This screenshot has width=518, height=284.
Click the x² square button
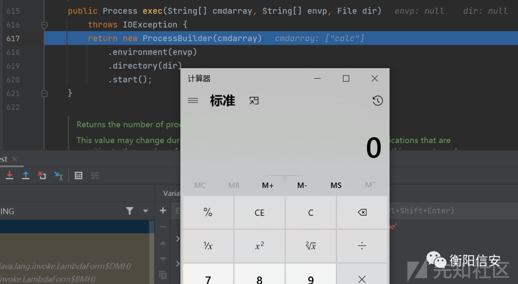[x=259, y=246]
